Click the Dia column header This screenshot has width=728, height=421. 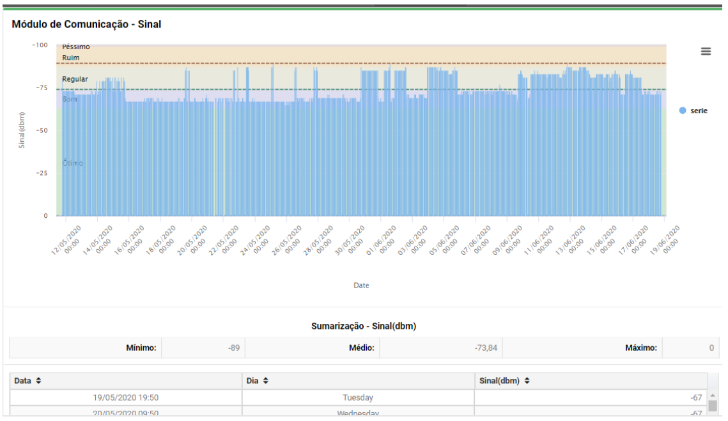pyautogui.click(x=253, y=381)
